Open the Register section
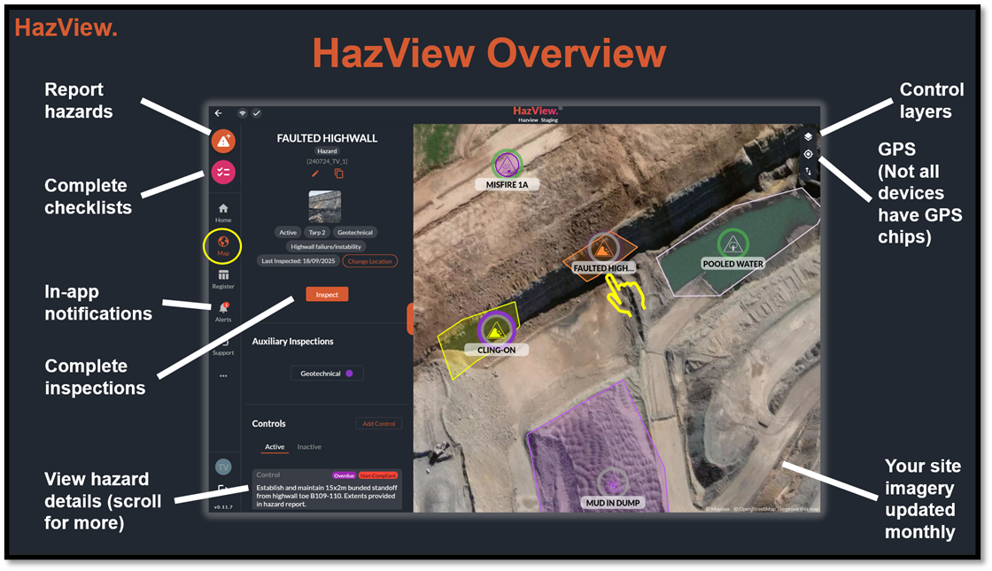 (223, 279)
